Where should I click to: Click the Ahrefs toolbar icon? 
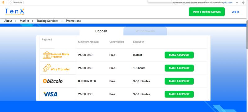3,2
